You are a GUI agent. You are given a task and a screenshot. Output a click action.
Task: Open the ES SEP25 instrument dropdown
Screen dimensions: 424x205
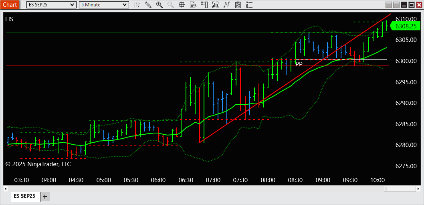pos(51,4)
